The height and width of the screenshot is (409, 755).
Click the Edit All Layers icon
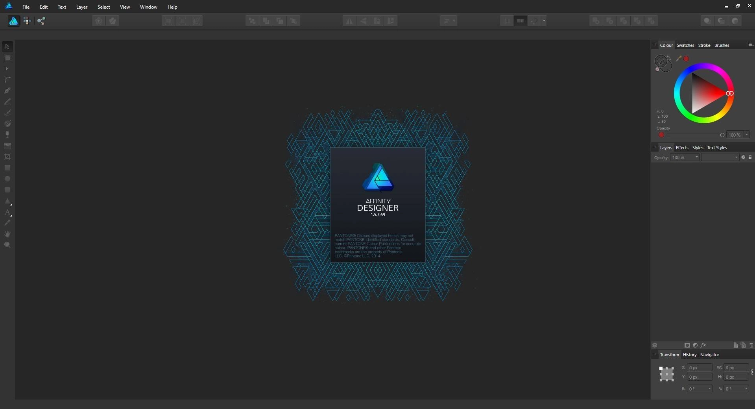click(x=655, y=345)
